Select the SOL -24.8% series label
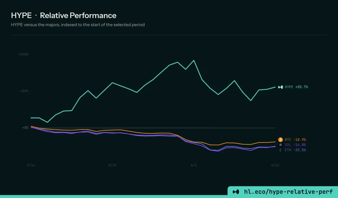This screenshot has width=338, height=198. pos(295,145)
